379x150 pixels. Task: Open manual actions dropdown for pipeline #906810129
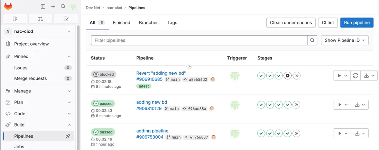342,105
